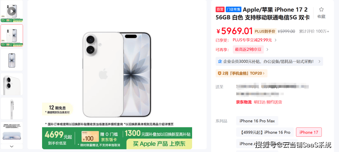Open 累计评价 100万+ reviews link
Viewport: 339px width, 152px height.
pyautogui.click(x=314, y=32)
